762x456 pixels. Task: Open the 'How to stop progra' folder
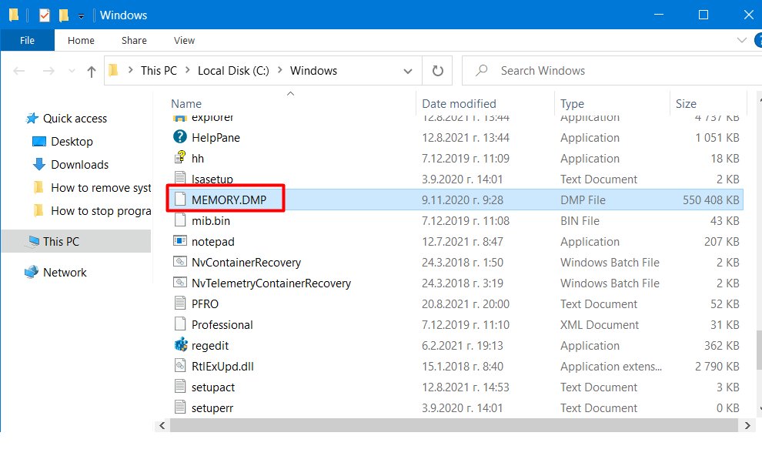pyautogui.click(x=101, y=211)
